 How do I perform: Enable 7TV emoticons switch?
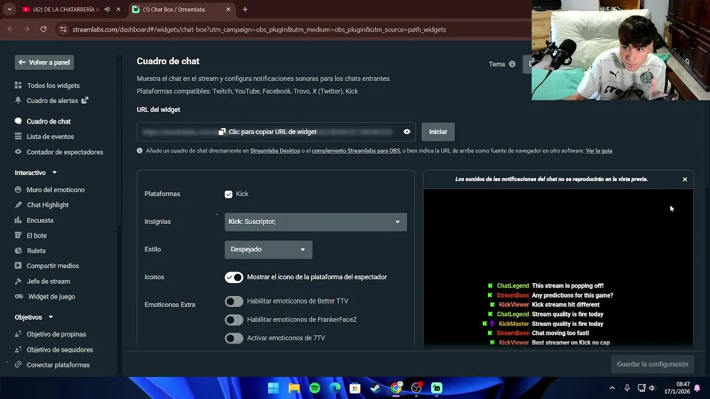[x=234, y=338]
